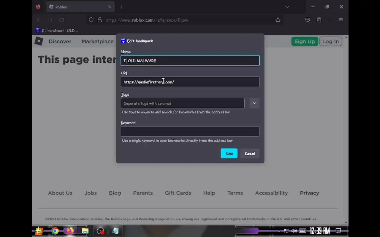
Task: Switch to the Roblox tab
Action: 80,7
